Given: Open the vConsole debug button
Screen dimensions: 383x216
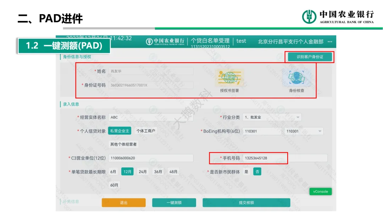Looking at the screenshot, I should click(320, 191).
